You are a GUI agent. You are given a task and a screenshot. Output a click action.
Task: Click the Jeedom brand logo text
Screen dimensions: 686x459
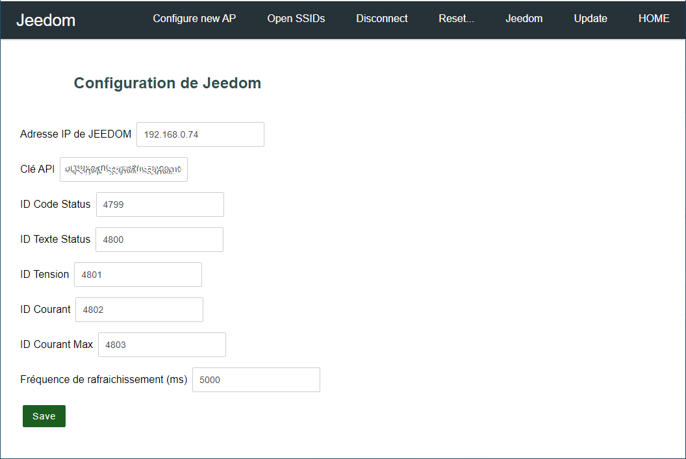point(46,20)
